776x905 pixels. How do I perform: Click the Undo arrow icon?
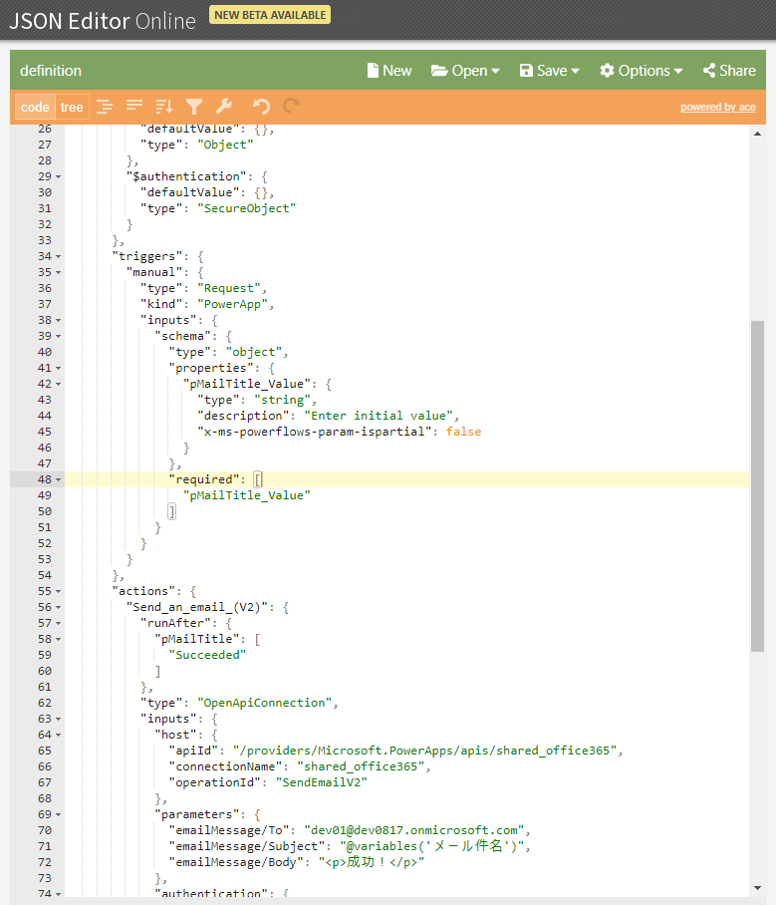(261, 107)
